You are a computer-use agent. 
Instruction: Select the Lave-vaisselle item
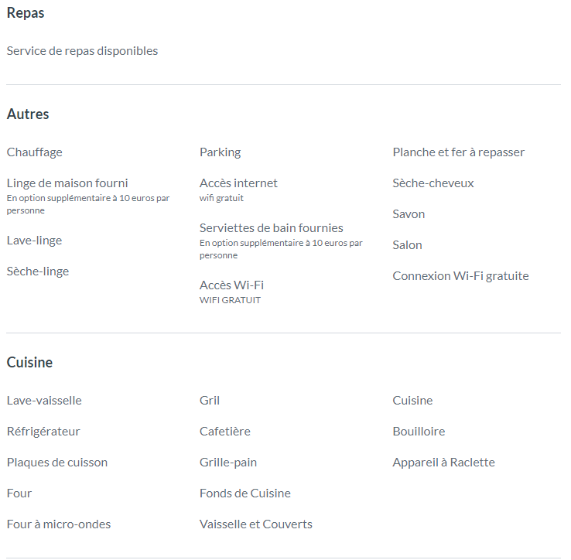pos(44,401)
